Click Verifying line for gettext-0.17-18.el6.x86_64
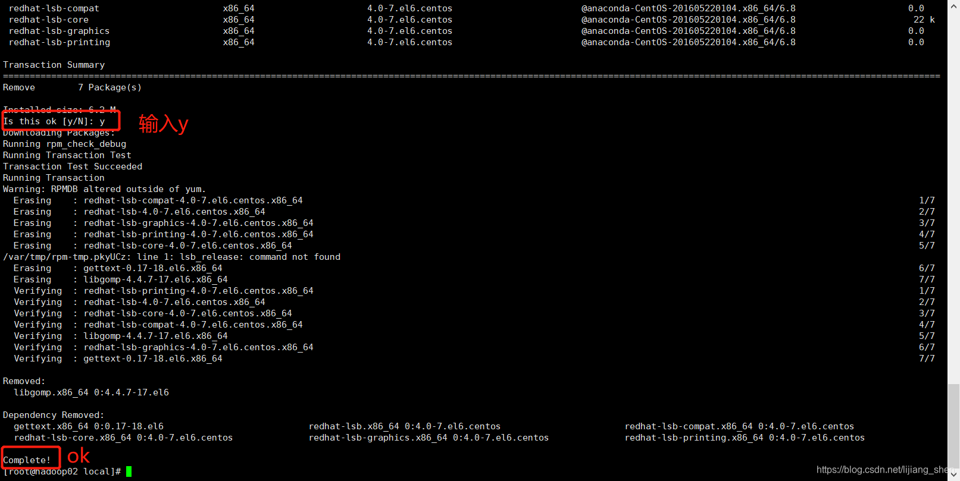 (x=474, y=359)
